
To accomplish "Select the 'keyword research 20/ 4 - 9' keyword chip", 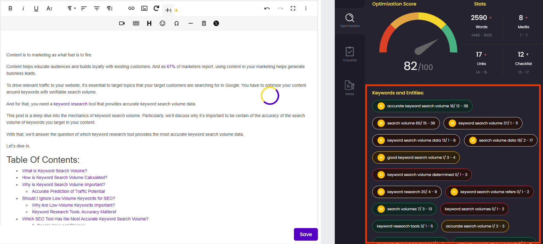I will pyautogui.click(x=407, y=192).
